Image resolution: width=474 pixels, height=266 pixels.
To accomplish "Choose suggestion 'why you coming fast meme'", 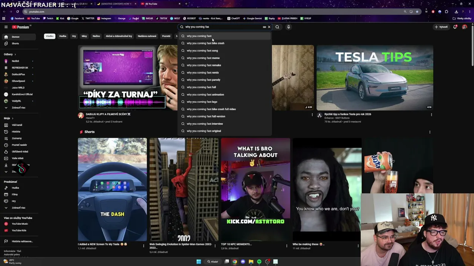I will click(224, 58).
